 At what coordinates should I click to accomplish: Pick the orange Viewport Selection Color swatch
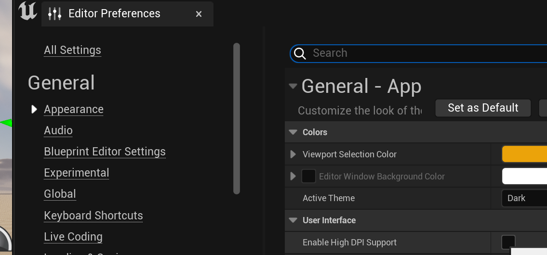(524, 154)
